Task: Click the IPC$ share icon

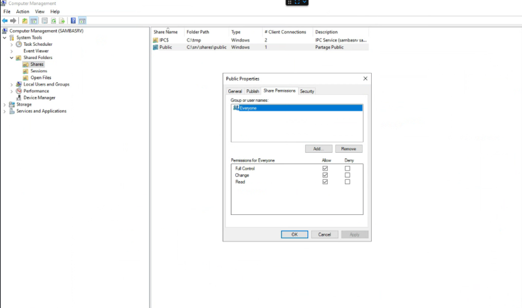Action: 155,40
